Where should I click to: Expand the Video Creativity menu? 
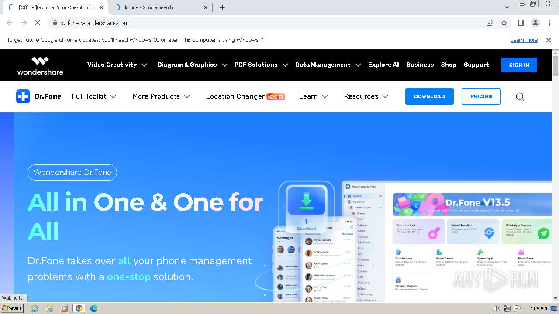(117, 65)
